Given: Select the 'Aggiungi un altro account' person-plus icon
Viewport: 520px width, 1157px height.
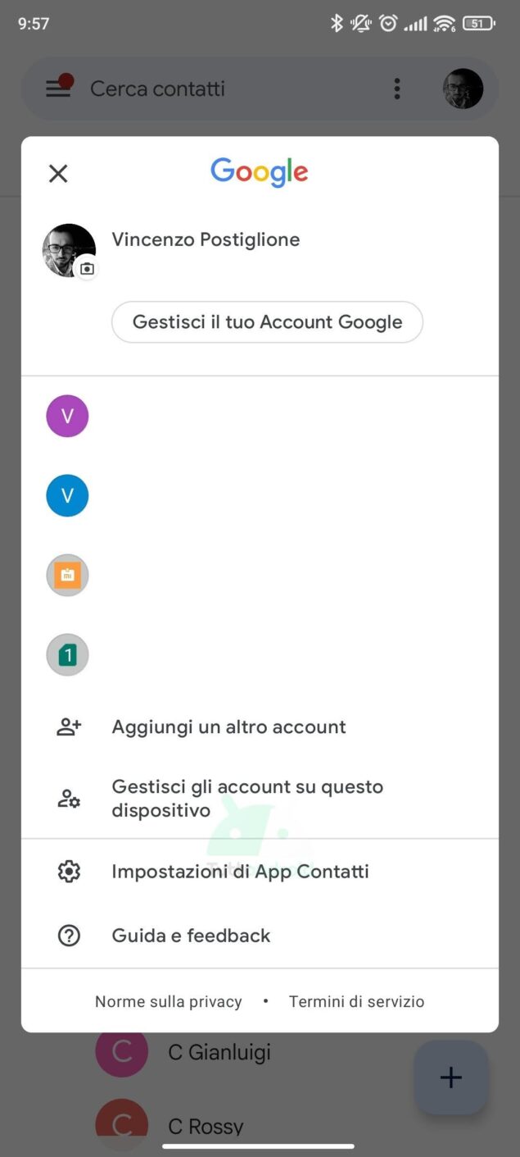Looking at the screenshot, I should (69, 726).
